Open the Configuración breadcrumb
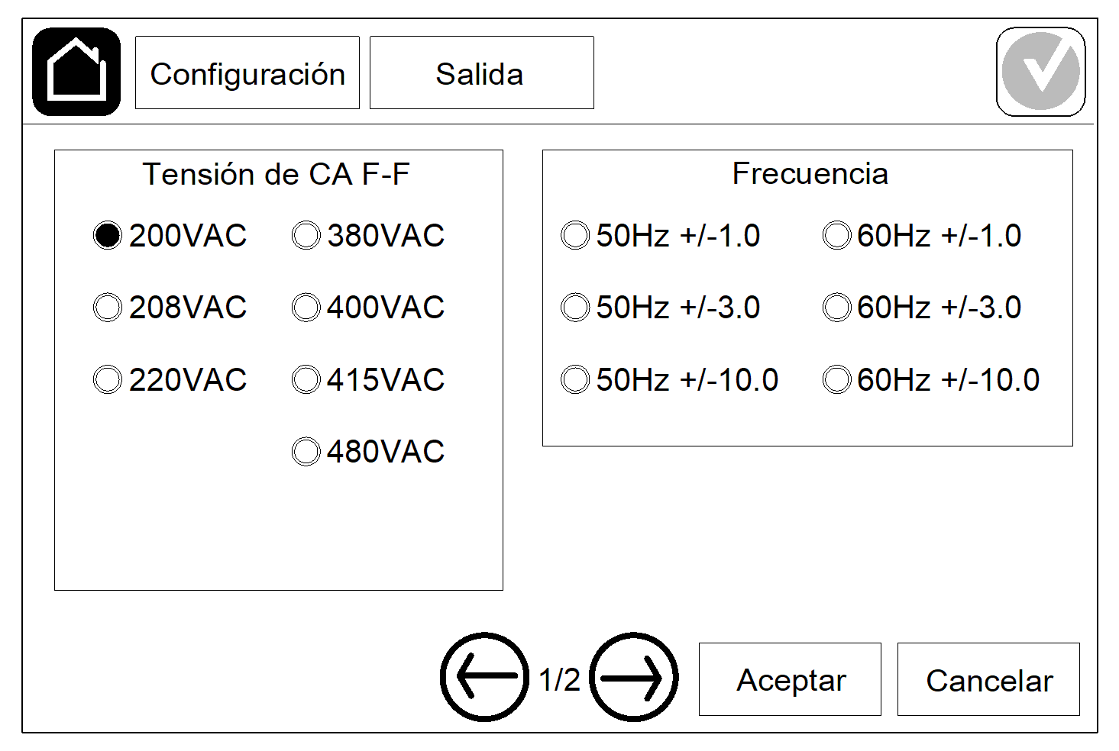 [x=247, y=73]
